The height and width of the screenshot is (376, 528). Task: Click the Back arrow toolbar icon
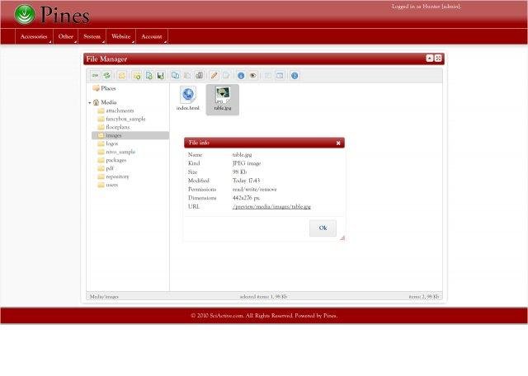[x=96, y=75]
